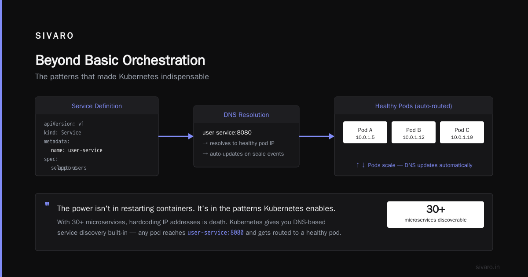The width and height of the screenshot is (528, 277).
Task: Click the 'spec:' code line
Action: (51, 159)
